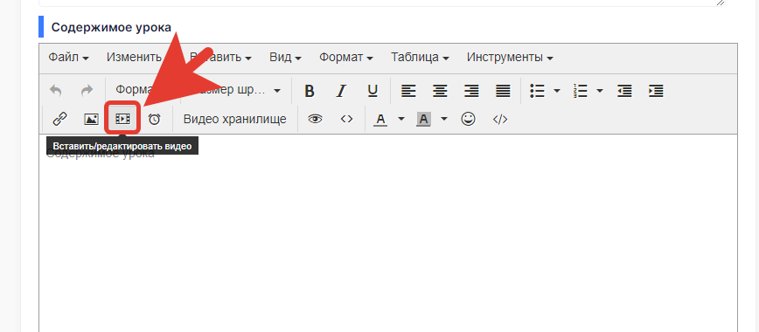Open the Таблица menu

pos(420,57)
